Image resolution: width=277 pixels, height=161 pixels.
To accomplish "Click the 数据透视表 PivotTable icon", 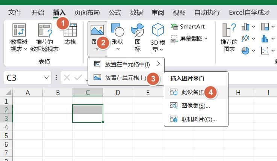I will pyautogui.click(x=19, y=30).
